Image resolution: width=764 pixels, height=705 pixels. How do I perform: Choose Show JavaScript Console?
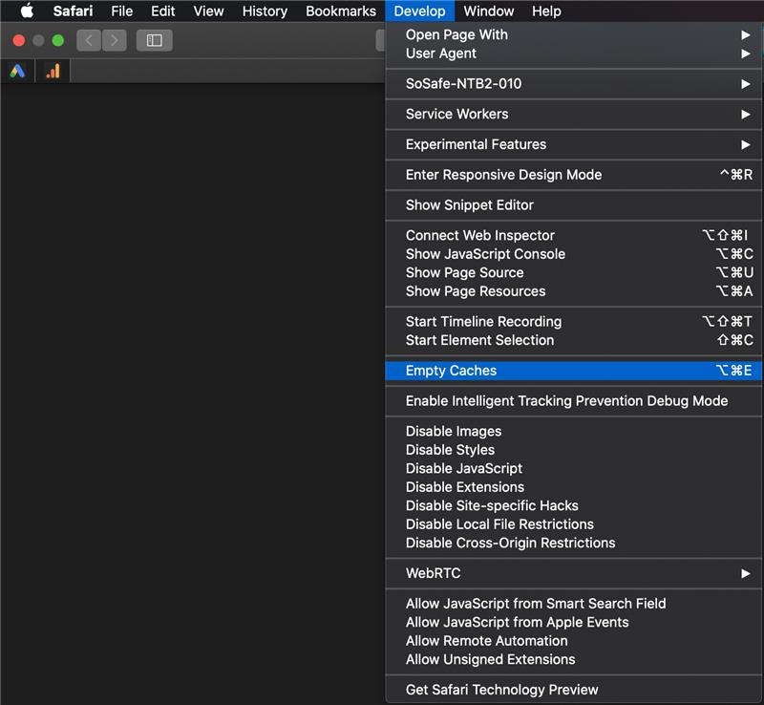click(x=485, y=254)
